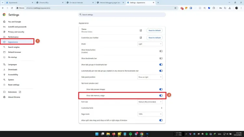This screenshot has width=244, height=137.
Task: Expand Customize fonts chevron
Action: [161, 108]
